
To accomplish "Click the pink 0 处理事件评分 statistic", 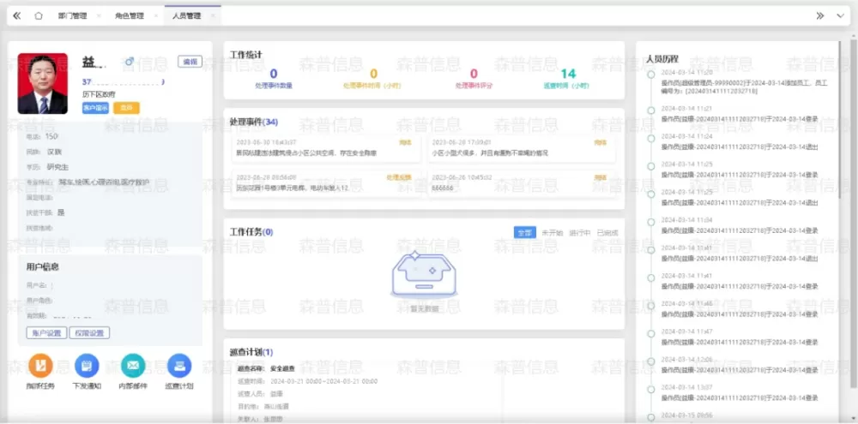I will coord(474,78).
